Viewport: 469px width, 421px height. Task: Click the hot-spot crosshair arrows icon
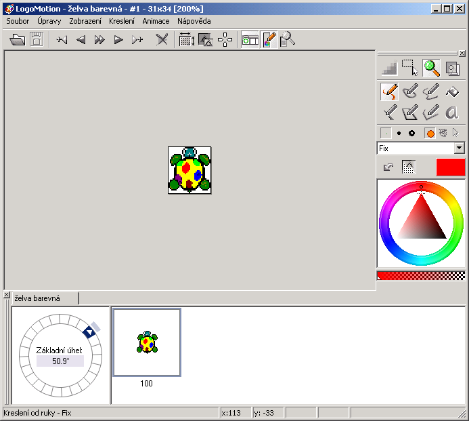[x=225, y=39]
